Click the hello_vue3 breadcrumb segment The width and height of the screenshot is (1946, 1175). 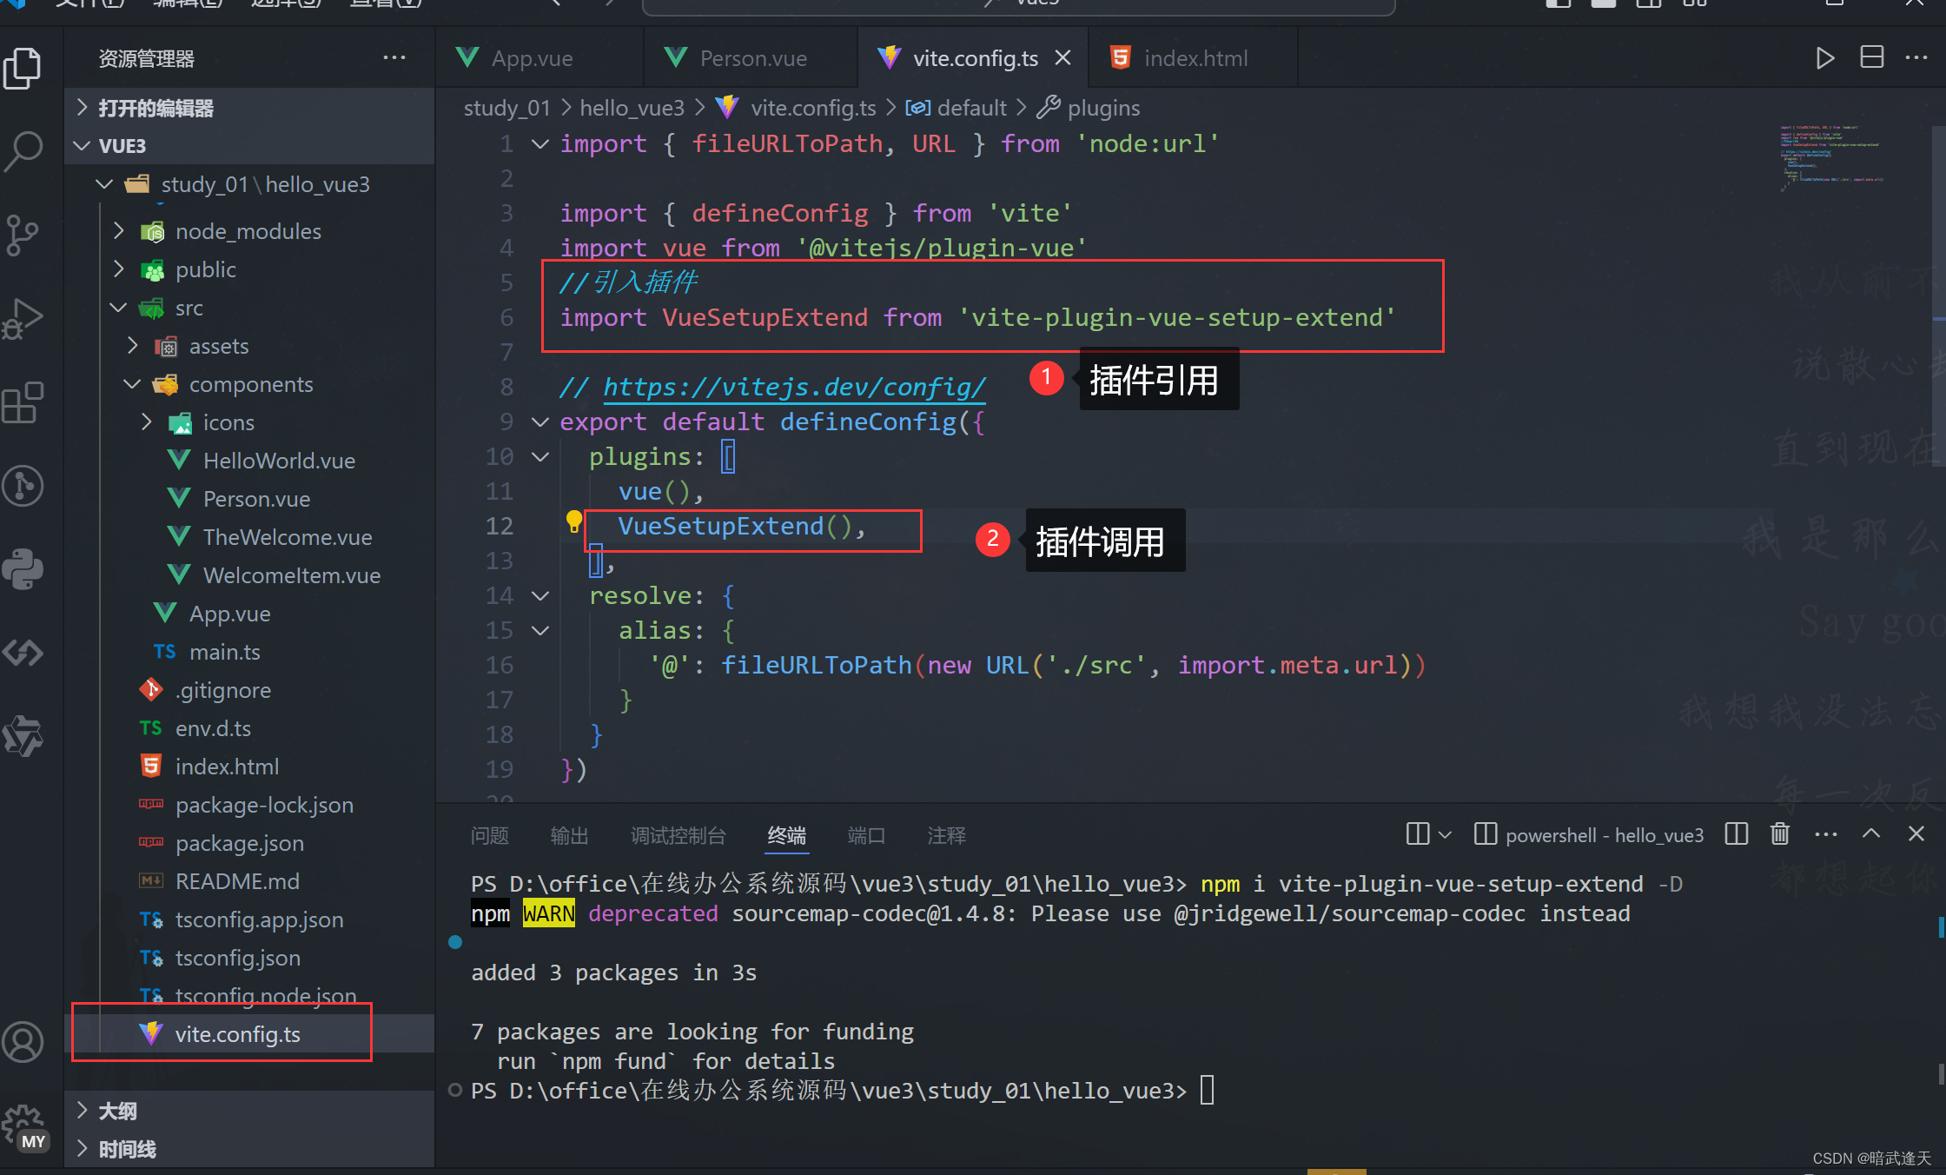632,108
